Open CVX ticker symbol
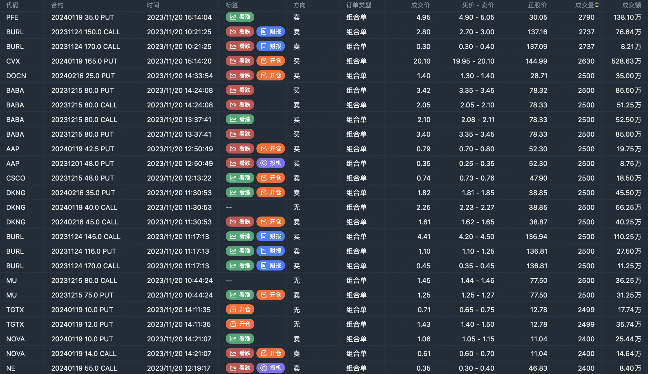 [13, 61]
